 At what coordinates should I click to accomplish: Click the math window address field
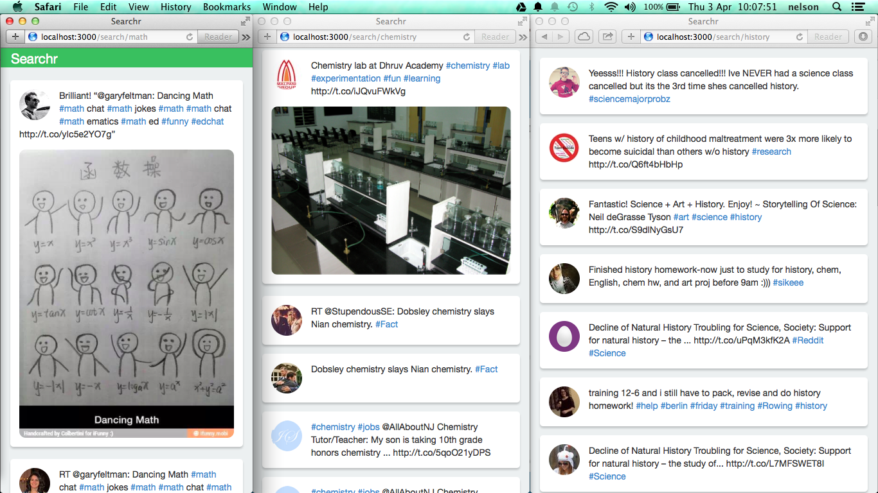(x=111, y=37)
